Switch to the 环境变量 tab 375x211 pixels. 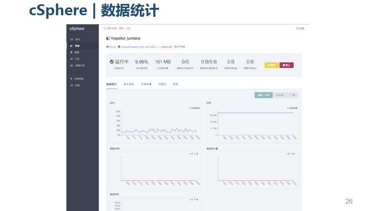[x=146, y=84]
